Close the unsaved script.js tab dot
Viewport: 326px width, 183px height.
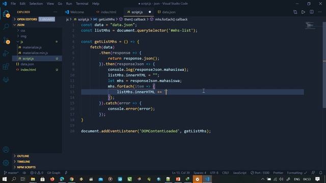click(150, 12)
